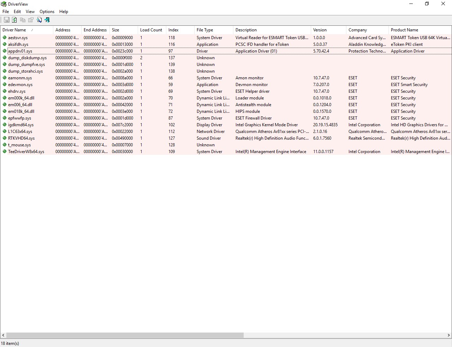Click the Save toolbar icon
Viewport: 452px width, 347px height.
point(6,20)
